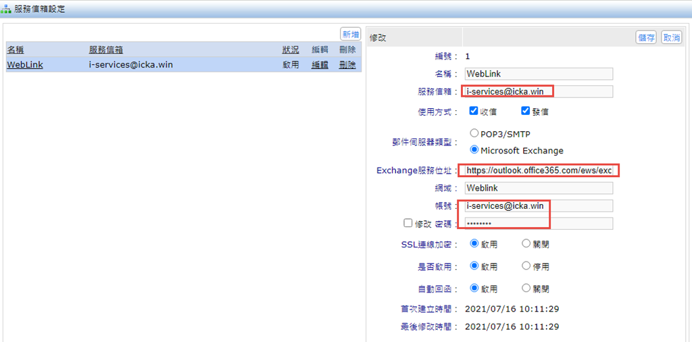Click the 修改 panel heading

pos(378,38)
